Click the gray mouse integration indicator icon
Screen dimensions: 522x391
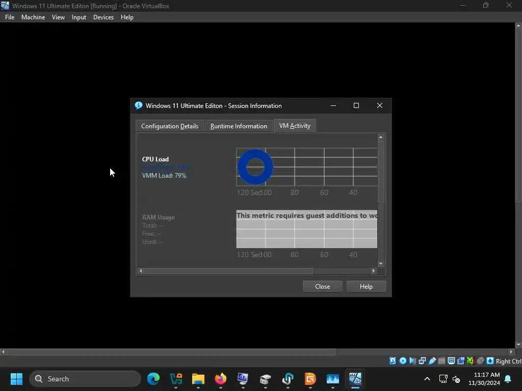point(480,361)
